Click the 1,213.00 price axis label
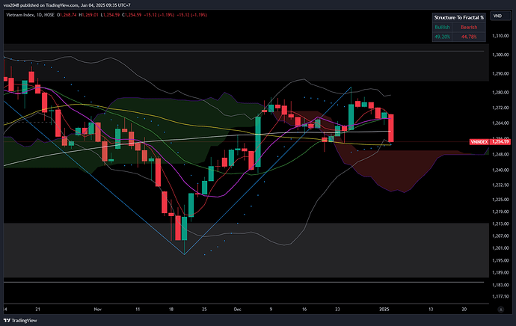This screenshot has width=516, height=326. 500,224
